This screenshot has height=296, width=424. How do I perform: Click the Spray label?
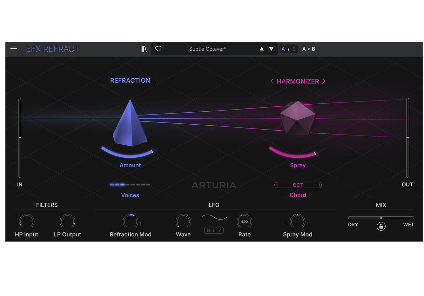[x=298, y=165]
